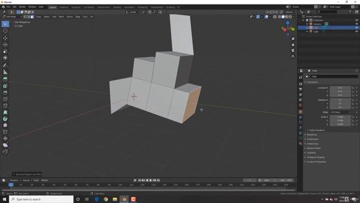360x203 pixels.
Task: Play the timeline animation
Action: (x=151, y=180)
